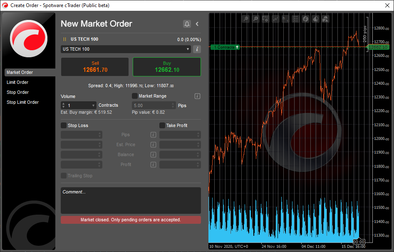Viewport: 394px width, 252px height.
Task: Open chart settings gear icon
Action: [x=265, y=19]
